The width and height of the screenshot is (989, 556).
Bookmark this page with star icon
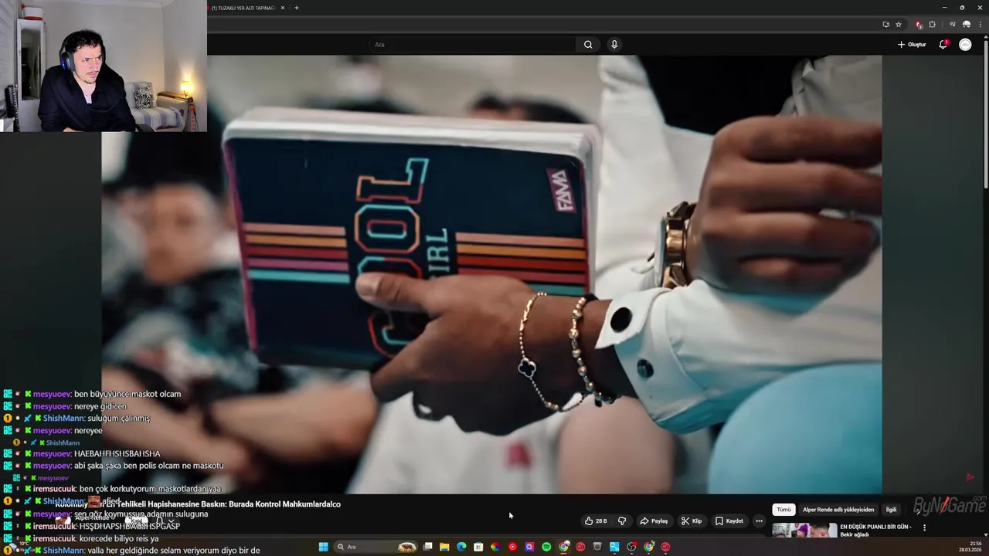click(x=899, y=25)
